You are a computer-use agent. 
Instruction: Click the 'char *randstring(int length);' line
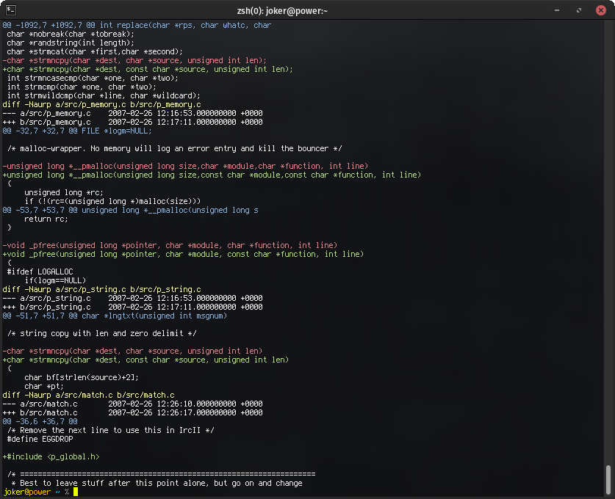[71, 43]
